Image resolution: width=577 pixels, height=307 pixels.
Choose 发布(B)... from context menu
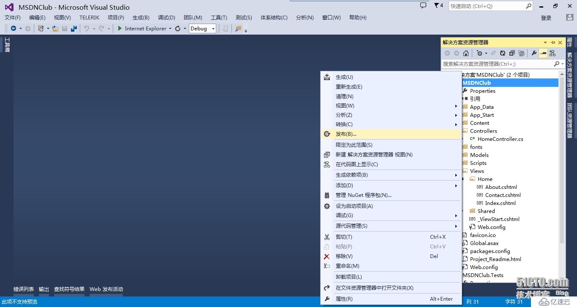coord(391,134)
